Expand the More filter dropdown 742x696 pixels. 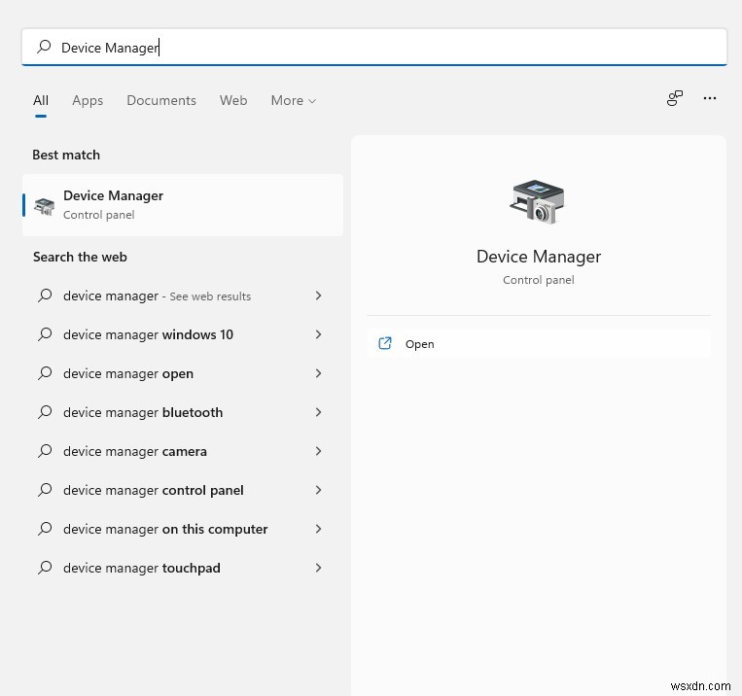point(293,100)
